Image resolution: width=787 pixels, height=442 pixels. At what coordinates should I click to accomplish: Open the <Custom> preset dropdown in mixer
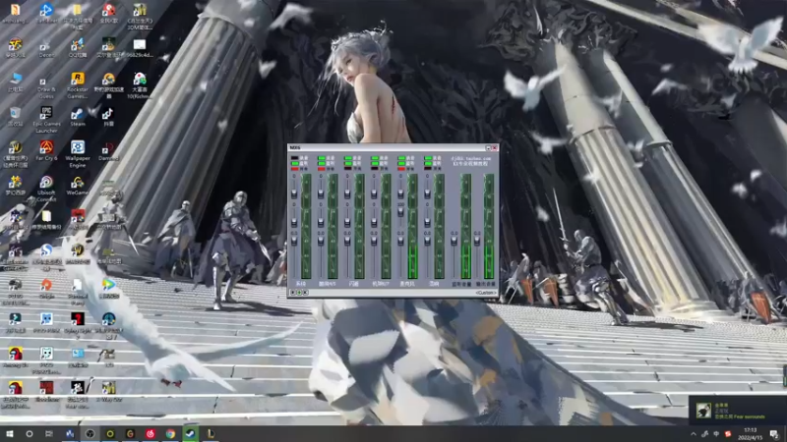pyautogui.click(x=486, y=293)
